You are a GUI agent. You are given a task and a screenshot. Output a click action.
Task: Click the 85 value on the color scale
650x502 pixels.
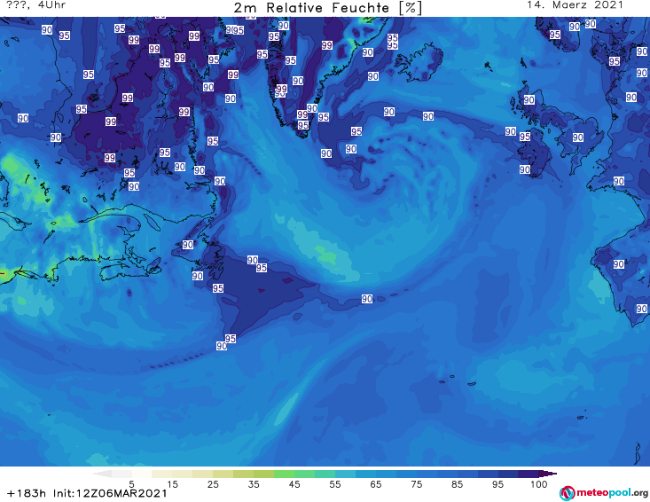tap(457, 484)
